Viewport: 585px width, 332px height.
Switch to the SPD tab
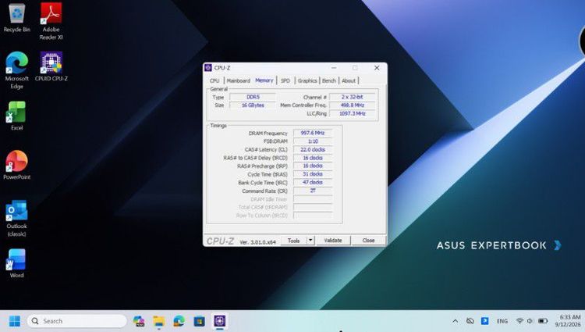point(285,80)
